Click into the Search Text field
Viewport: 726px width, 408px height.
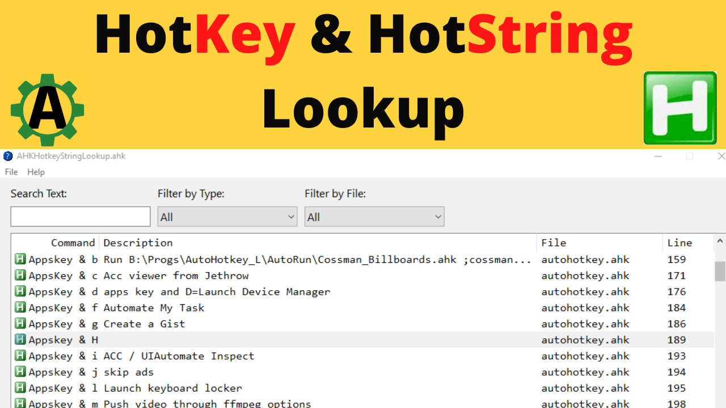(81, 216)
